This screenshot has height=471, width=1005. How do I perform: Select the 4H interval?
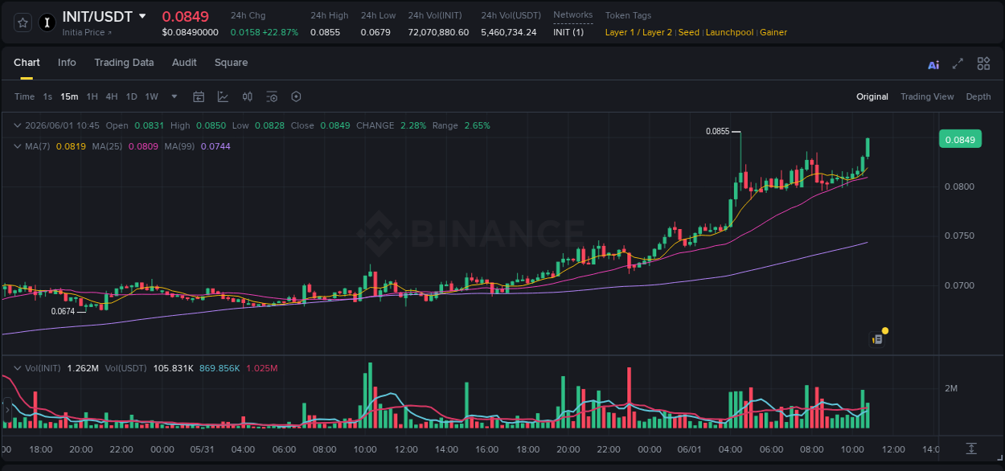coord(111,96)
